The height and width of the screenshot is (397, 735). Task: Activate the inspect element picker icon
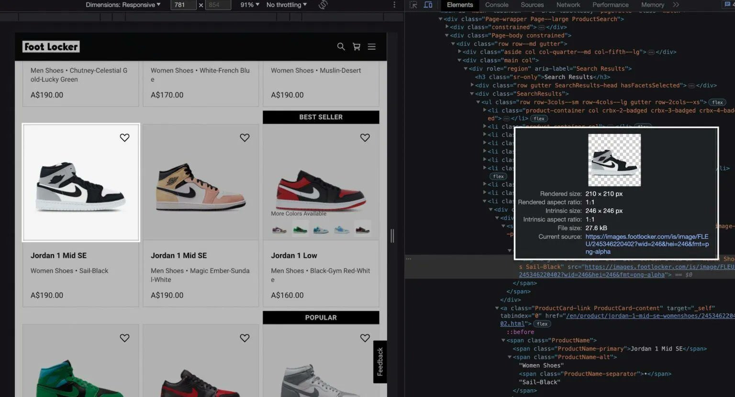click(x=413, y=5)
